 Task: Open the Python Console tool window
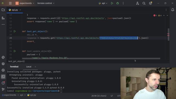[x=3, y=57]
